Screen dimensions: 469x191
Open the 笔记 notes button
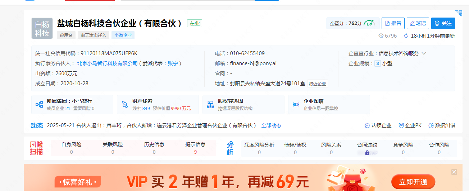click(418, 23)
